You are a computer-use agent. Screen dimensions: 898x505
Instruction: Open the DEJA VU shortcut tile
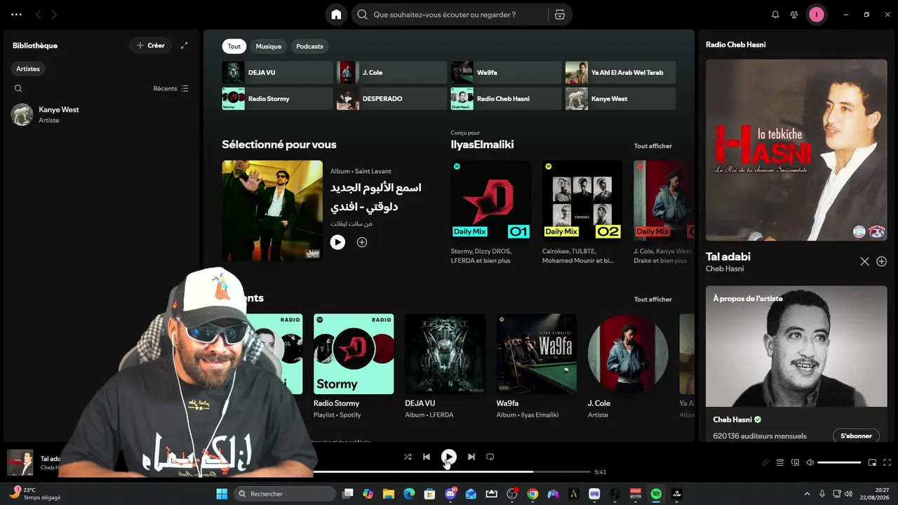277,72
